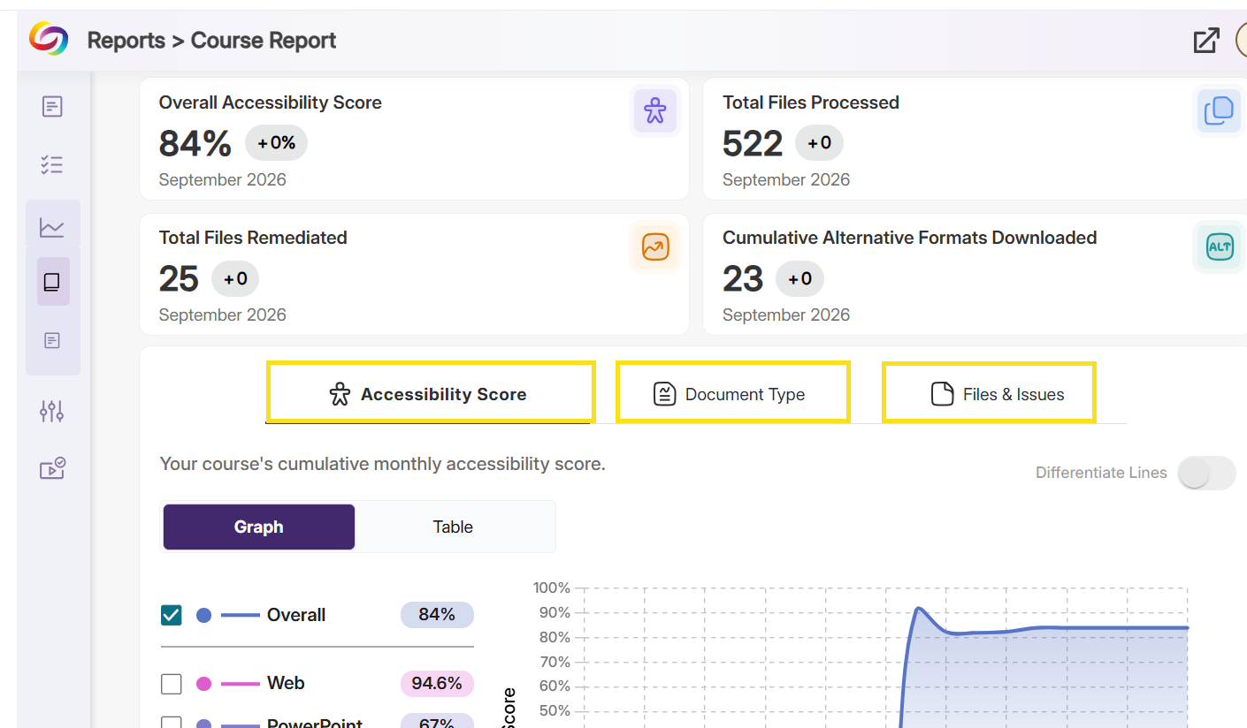Click the +0 badge on Alternative Formats Downloaded
Image resolution: width=1247 pixels, height=728 pixels.
point(799,279)
